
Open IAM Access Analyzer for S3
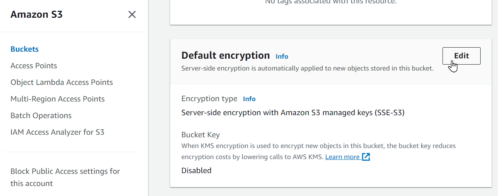point(57,132)
